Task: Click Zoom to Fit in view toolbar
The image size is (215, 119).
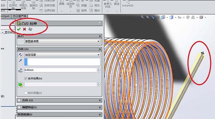Action: pos(143,17)
